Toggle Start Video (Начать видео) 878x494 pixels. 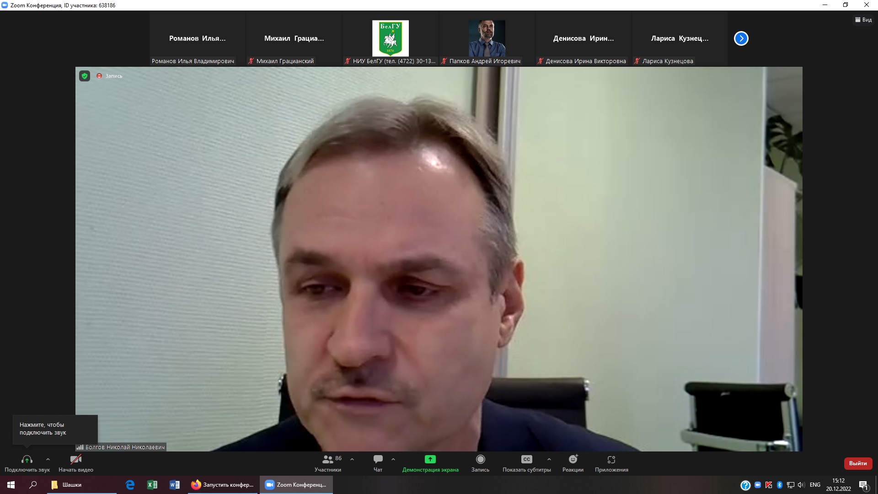[x=76, y=459]
